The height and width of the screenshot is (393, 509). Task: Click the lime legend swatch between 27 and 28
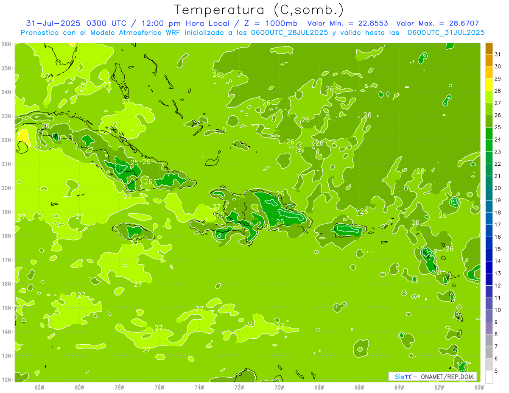point(489,97)
